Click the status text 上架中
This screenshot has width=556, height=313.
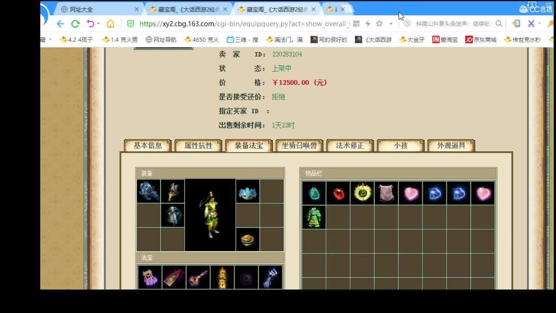[x=281, y=69]
